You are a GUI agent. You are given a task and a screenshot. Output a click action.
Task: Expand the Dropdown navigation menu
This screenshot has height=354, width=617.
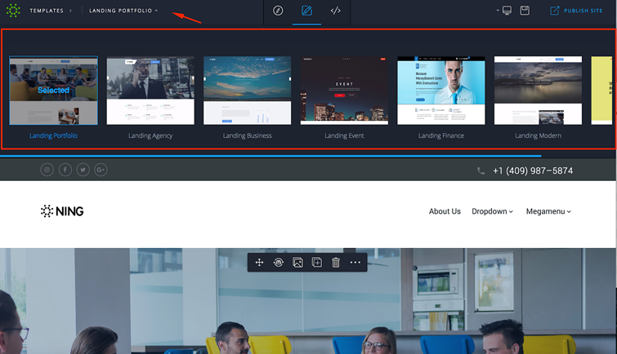pos(492,211)
